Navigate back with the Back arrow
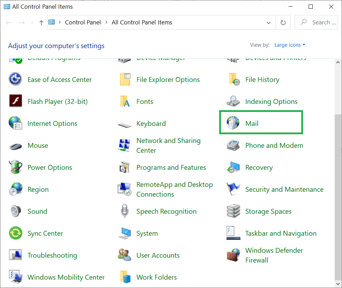 click(x=9, y=23)
